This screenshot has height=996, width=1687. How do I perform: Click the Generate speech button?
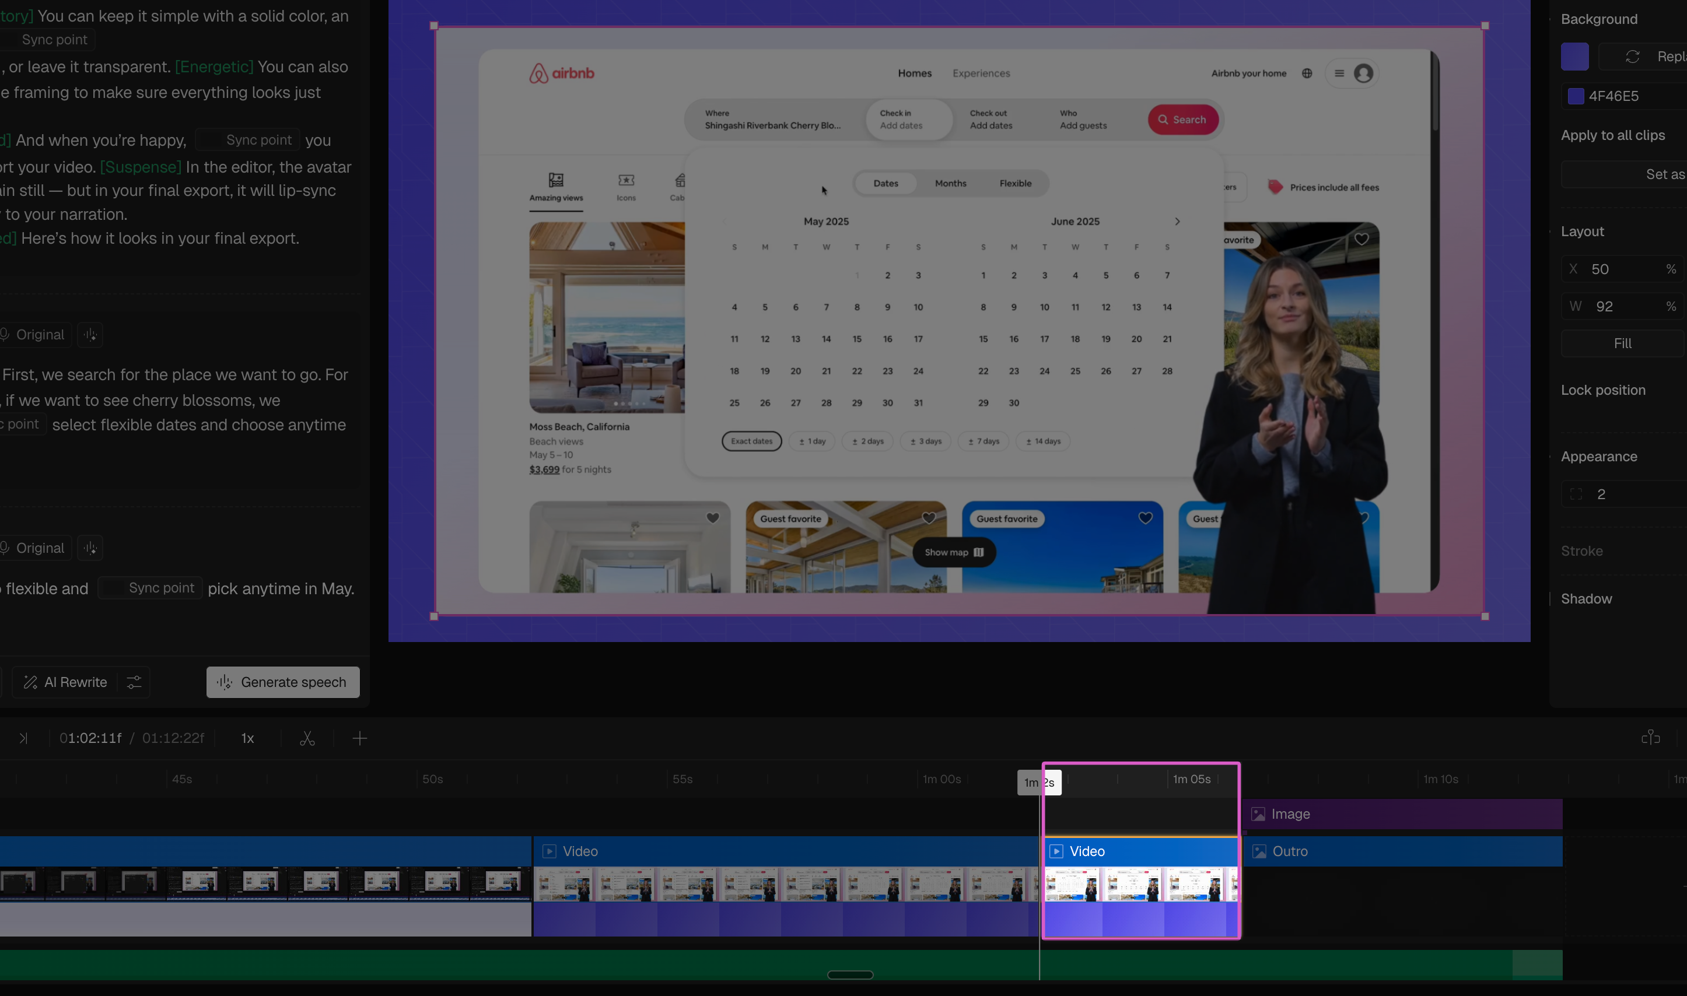(282, 682)
